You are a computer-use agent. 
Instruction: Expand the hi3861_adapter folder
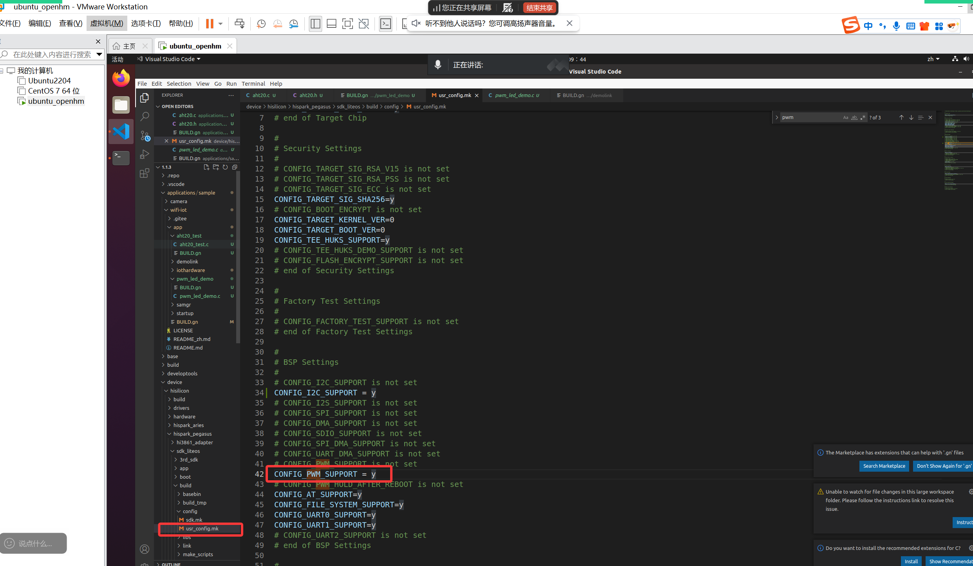point(194,442)
